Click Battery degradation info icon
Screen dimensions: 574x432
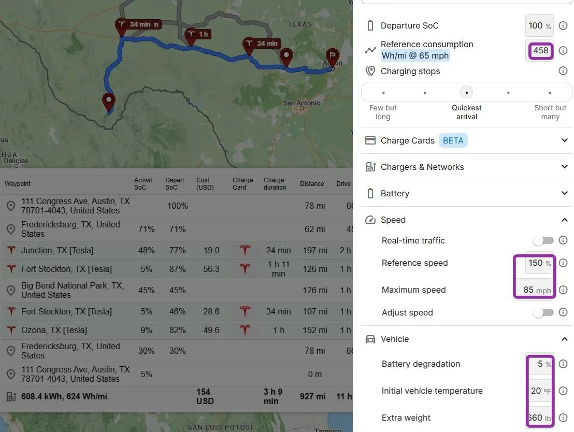point(563,364)
